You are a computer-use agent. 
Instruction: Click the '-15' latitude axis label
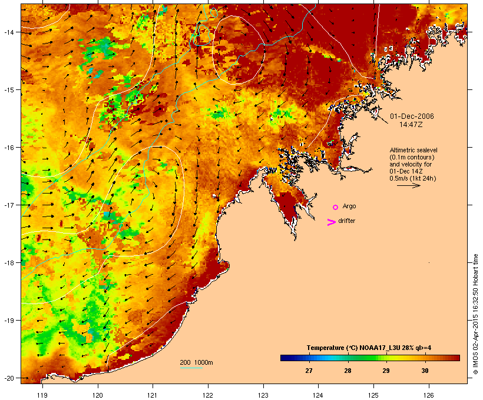tap(8, 90)
